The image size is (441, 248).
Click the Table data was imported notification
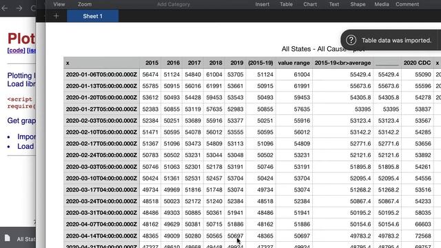tap(391, 40)
